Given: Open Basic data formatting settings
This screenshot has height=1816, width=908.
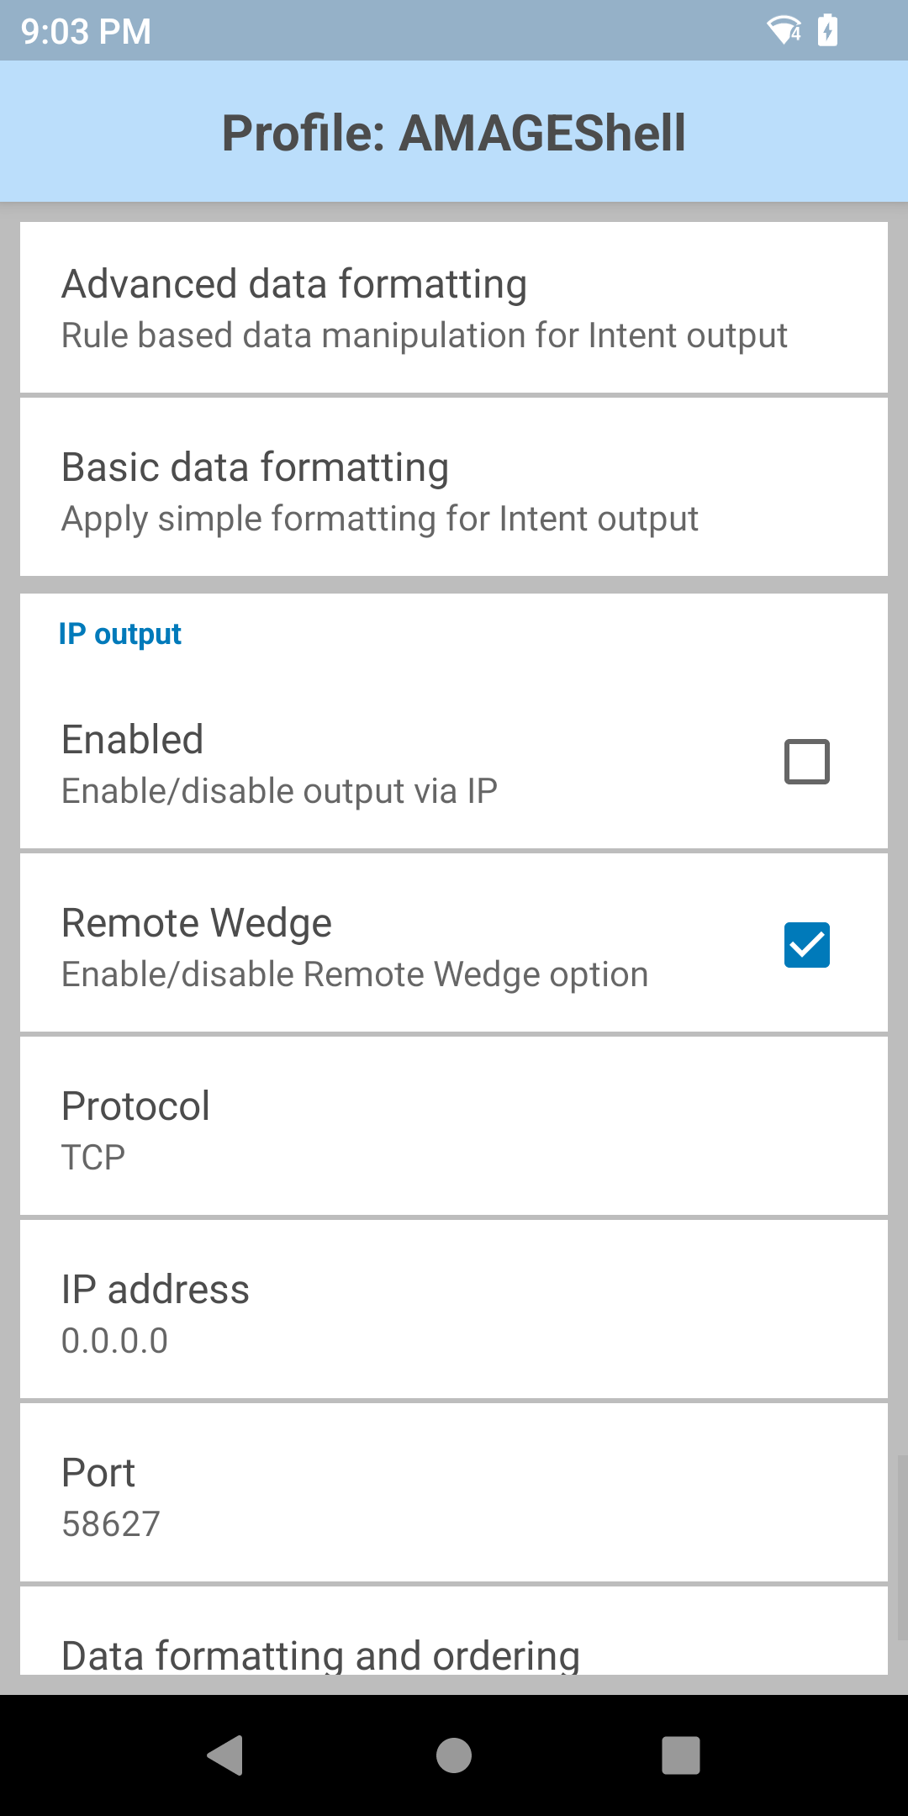Looking at the screenshot, I should click(x=454, y=491).
